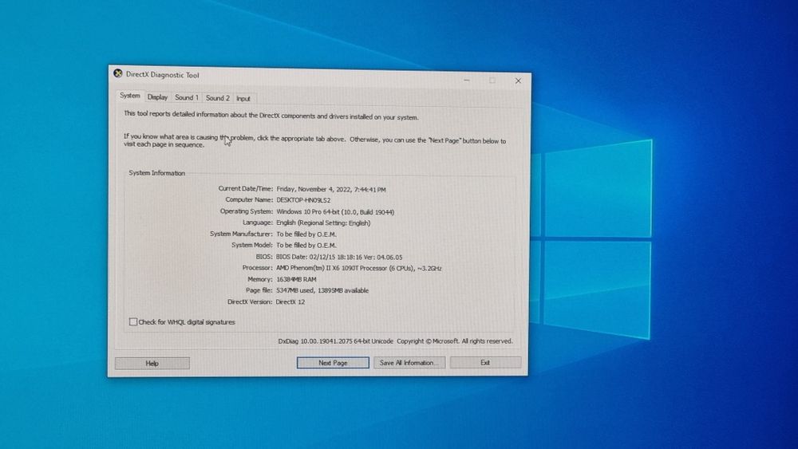
Task: Click Save All Information button
Action: click(x=409, y=363)
